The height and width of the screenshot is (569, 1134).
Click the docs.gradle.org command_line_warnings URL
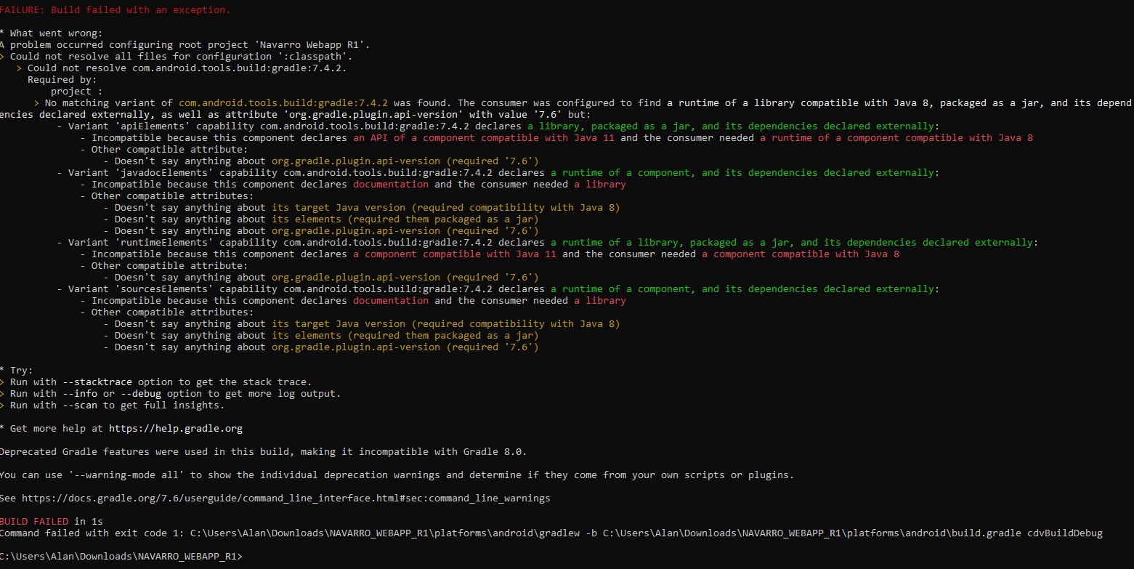pos(286,499)
